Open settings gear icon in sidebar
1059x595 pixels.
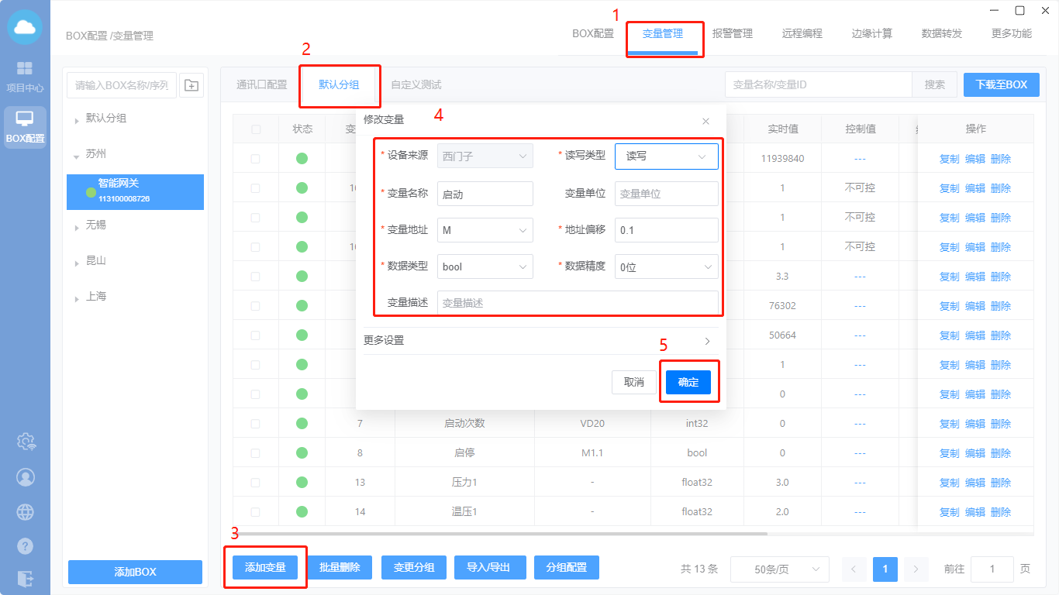[x=26, y=442]
